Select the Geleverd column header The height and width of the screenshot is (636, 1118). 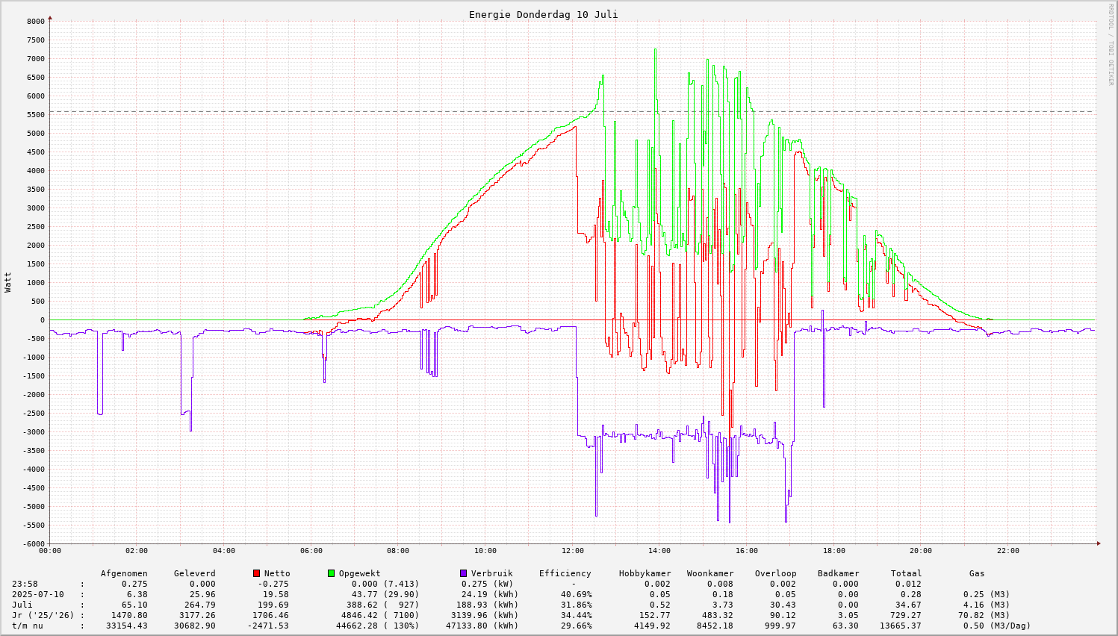point(194,573)
